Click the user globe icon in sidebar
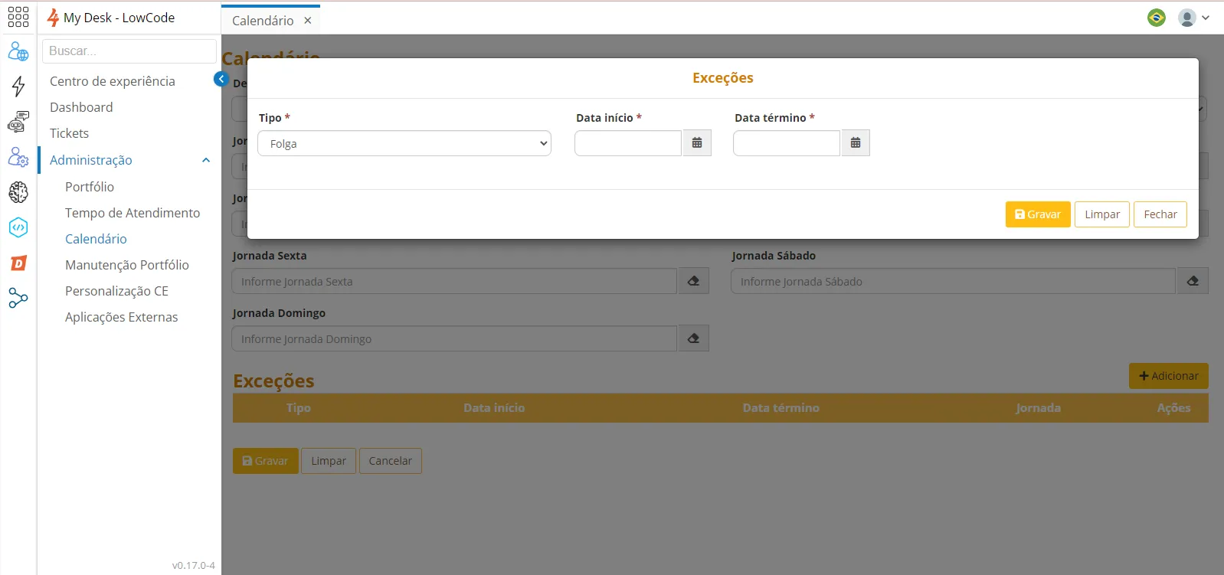 [18, 51]
